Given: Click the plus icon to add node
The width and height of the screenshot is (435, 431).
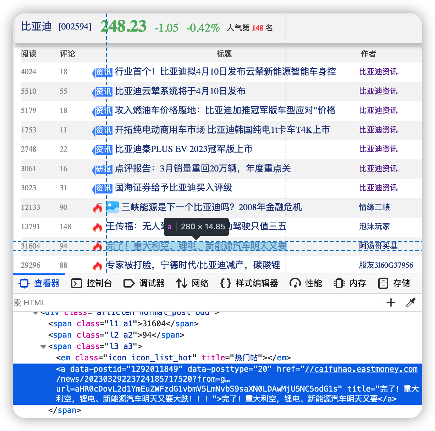Looking at the screenshot, I should coord(391,302).
